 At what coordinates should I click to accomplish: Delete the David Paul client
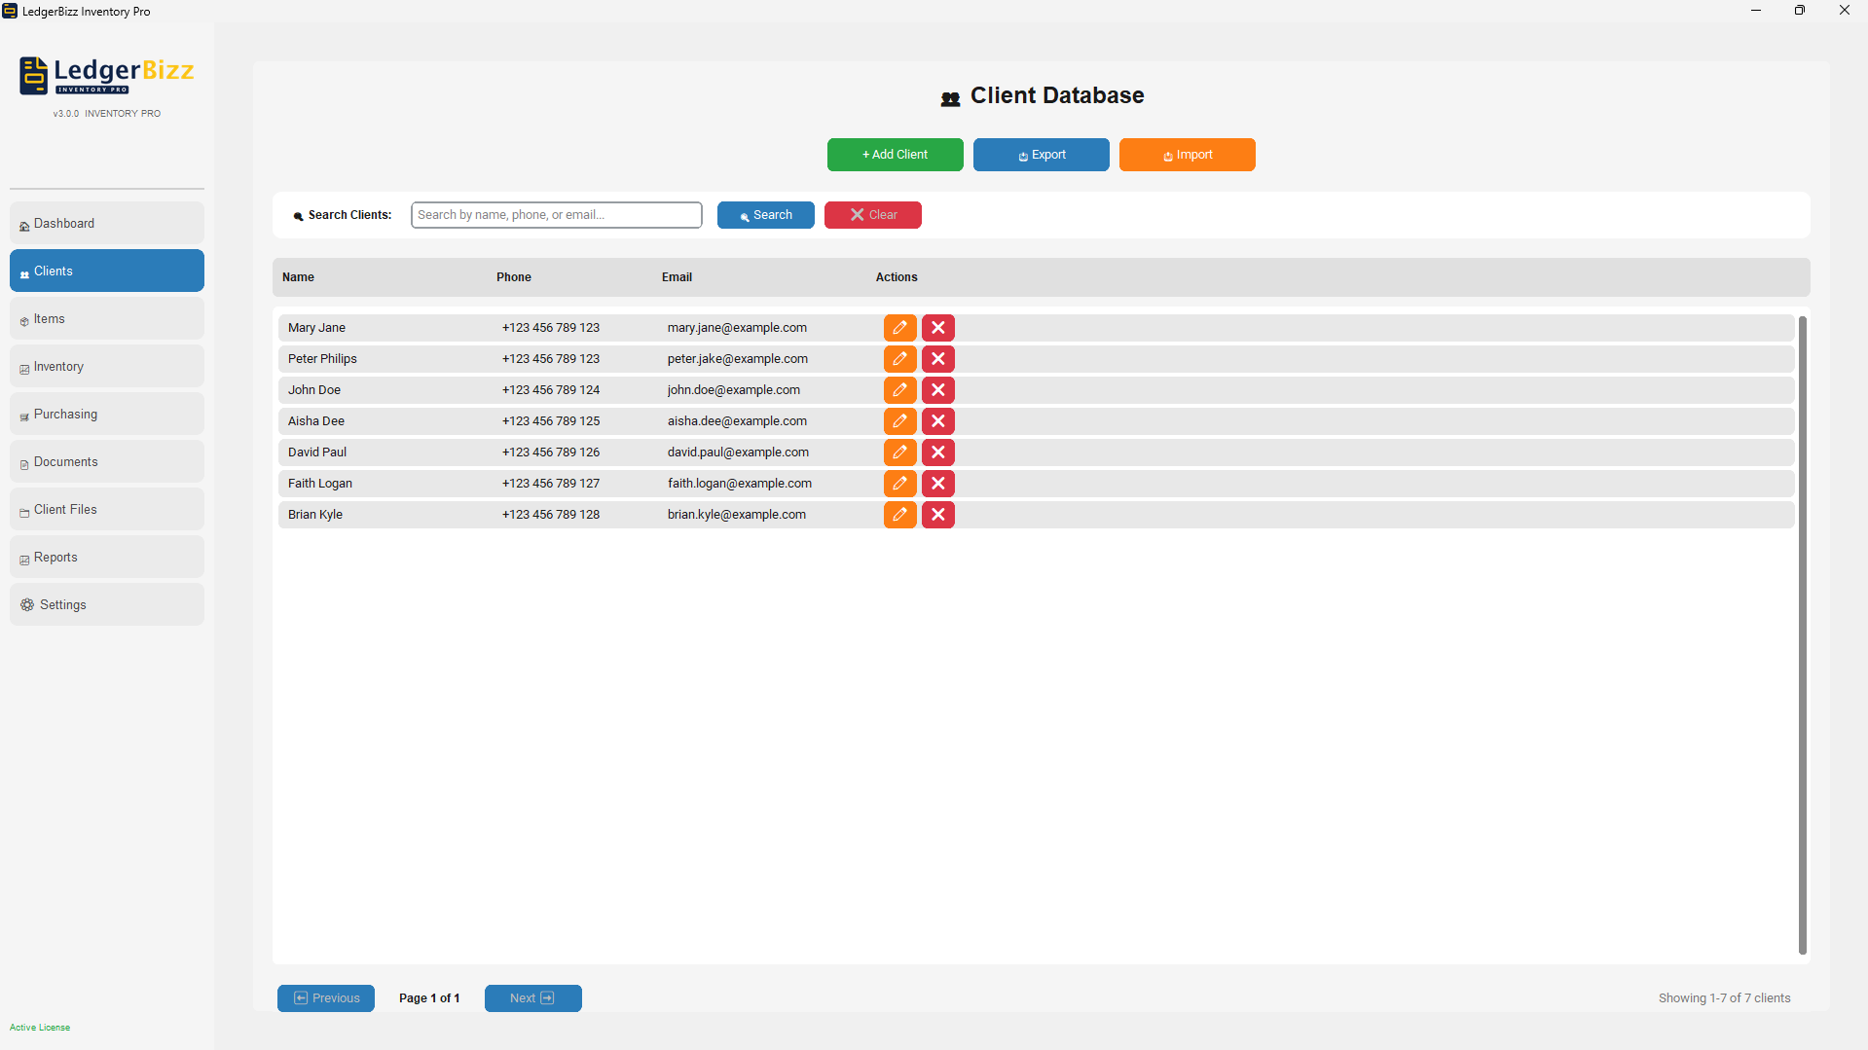[937, 453]
